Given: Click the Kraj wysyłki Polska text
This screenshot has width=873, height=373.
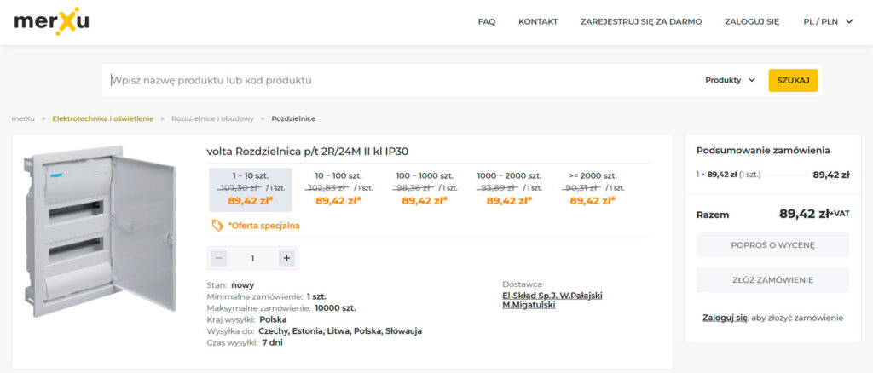Looking at the screenshot, I should point(246,319).
